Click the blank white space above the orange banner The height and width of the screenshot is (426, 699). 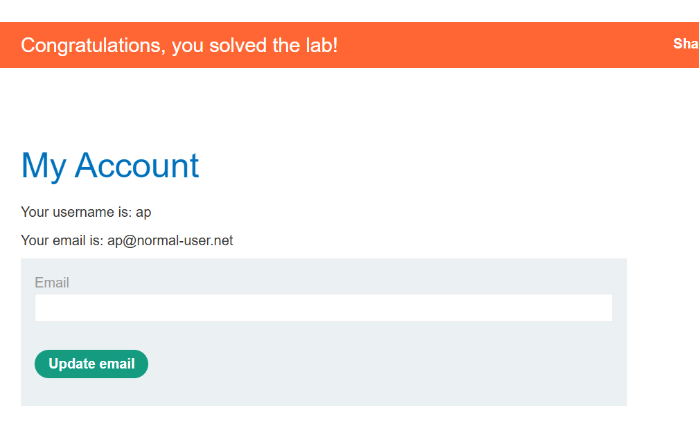[349, 10]
